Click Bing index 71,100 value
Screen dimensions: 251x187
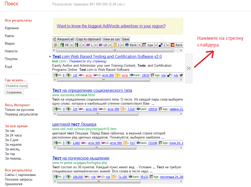click(x=122, y=177)
